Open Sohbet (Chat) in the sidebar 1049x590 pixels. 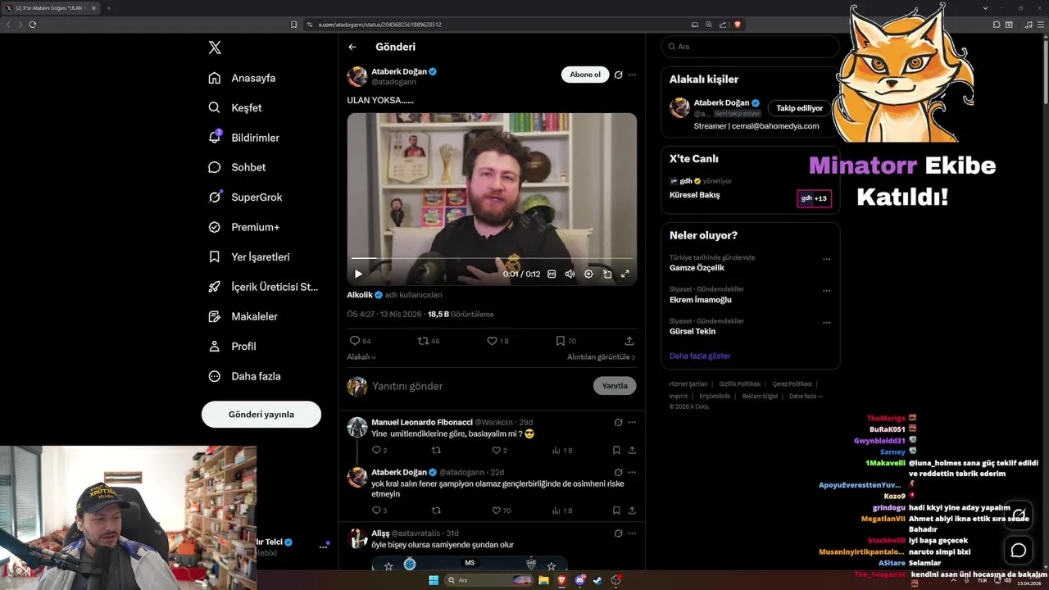[237, 167]
